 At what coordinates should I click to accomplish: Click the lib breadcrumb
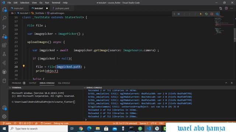12,13
